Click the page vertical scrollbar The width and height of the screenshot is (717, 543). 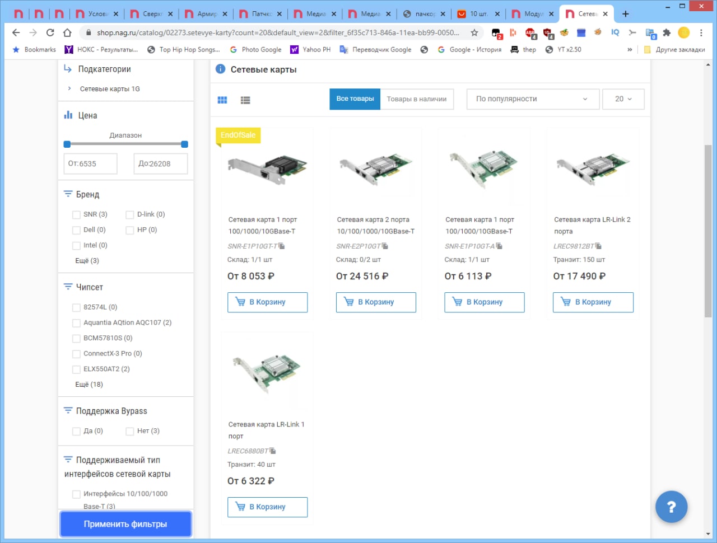[x=708, y=231]
